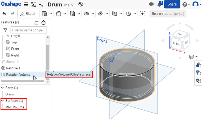Open the Help menu dropdown
The height and width of the screenshot is (119, 202).
(186, 4)
